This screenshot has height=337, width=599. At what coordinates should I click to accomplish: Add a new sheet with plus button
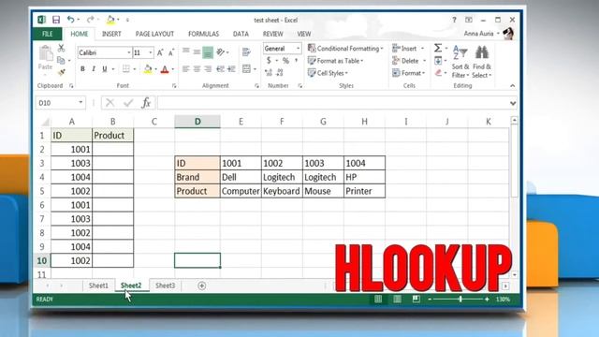[x=202, y=286]
